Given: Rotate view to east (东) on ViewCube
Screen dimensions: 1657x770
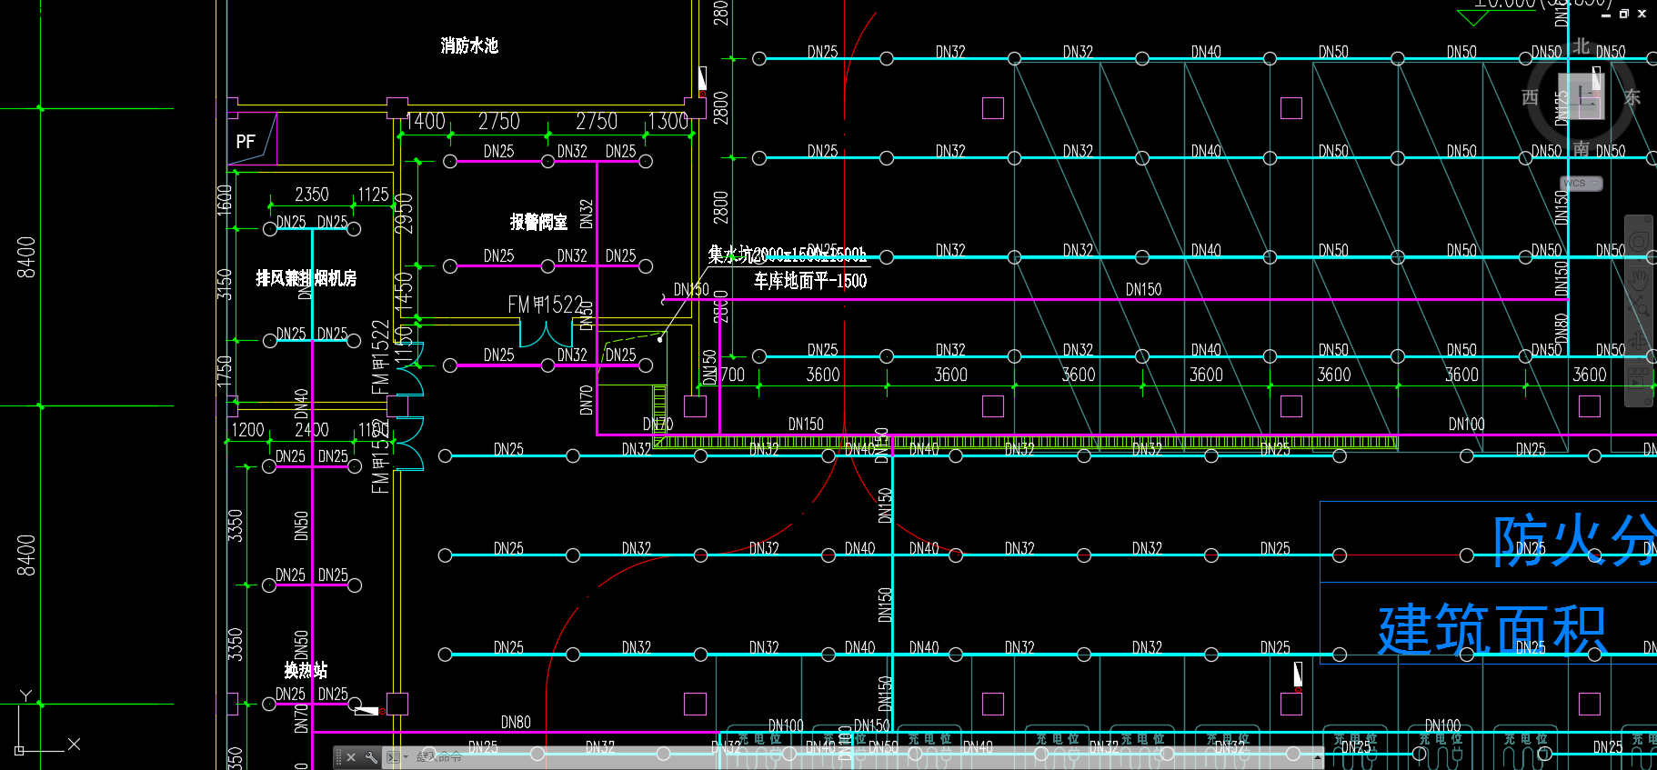Looking at the screenshot, I should pos(1632,97).
